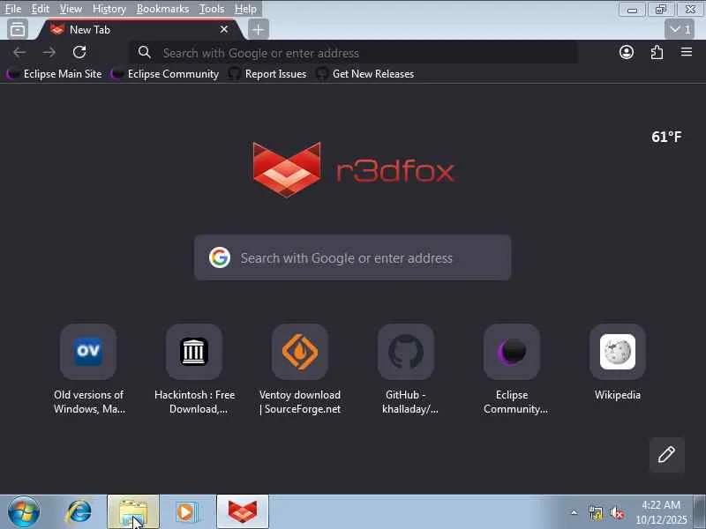Click the Wikipedia label text
Viewport: 706px width, 529px height.
pyautogui.click(x=617, y=394)
